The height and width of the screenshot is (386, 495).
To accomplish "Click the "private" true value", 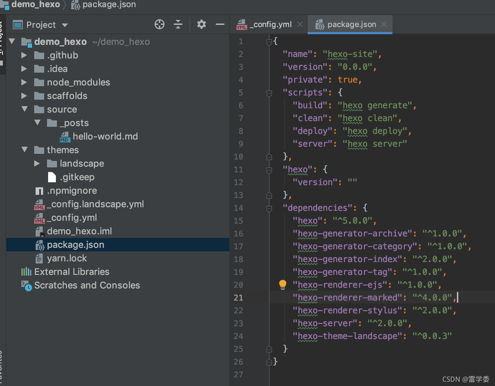I will click(x=348, y=80).
